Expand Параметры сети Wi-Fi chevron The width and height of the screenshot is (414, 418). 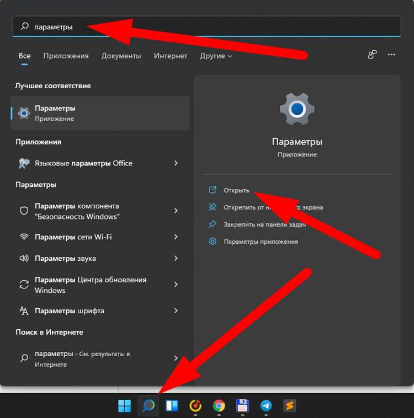point(176,237)
